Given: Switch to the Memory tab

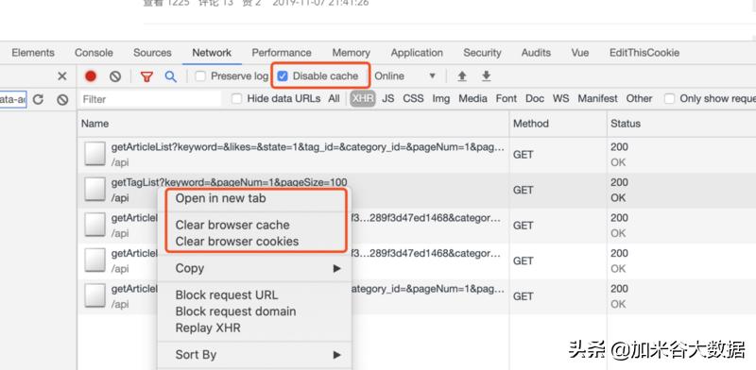Looking at the screenshot, I should [x=351, y=53].
